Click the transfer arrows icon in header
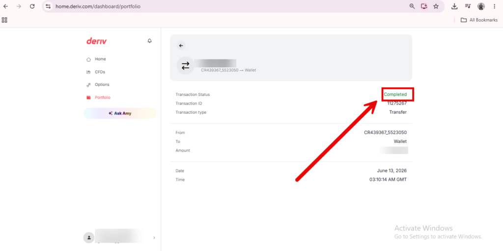Viewport: 503px width, 251px height. pos(185,65)
